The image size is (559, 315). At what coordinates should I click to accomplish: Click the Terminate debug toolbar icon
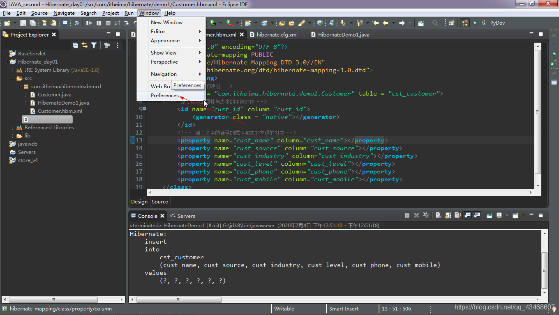pyautogui.click(x=108, y=23)
